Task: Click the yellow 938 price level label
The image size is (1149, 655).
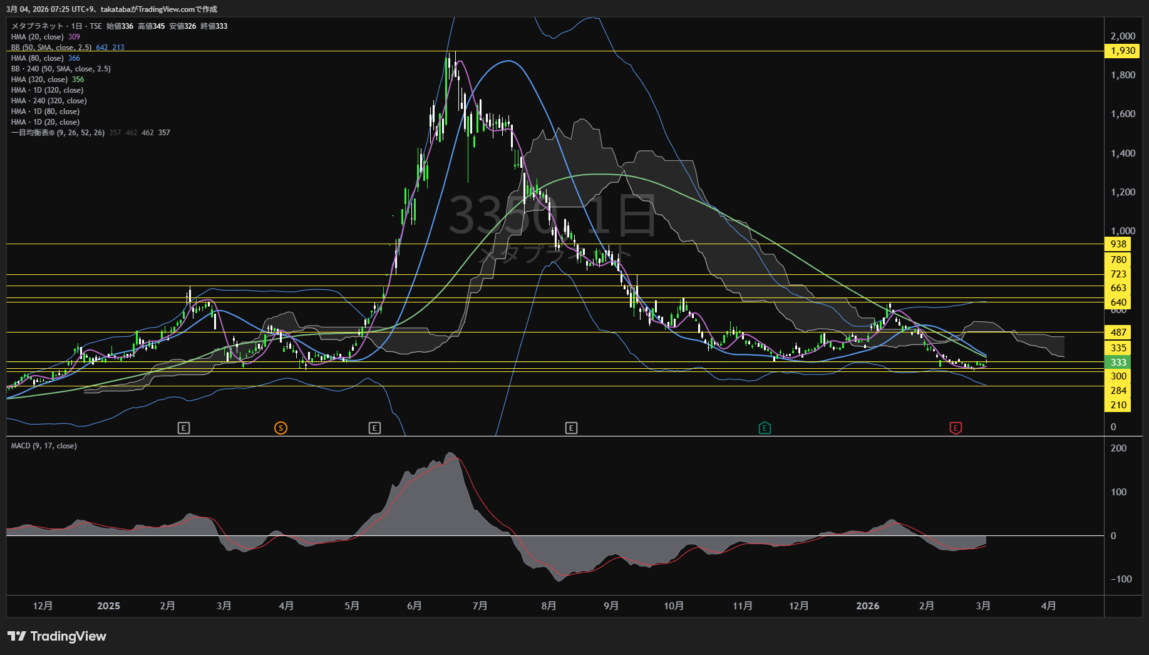Action: [x=1118, y=244]
